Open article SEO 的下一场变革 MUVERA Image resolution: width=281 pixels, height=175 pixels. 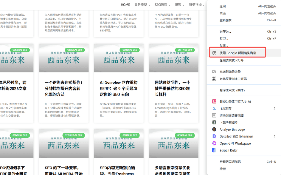point(64,170)
